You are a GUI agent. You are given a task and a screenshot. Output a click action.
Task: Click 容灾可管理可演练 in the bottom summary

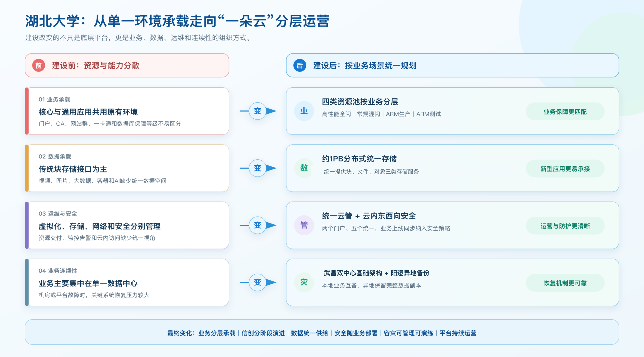coord(408,333)
